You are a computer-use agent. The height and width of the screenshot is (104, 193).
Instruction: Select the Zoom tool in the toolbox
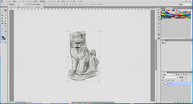(x=5, y=34)
